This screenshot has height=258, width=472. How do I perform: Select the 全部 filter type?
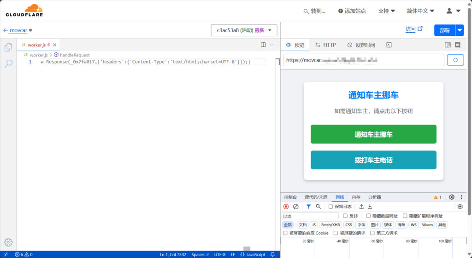coord(288,225)
